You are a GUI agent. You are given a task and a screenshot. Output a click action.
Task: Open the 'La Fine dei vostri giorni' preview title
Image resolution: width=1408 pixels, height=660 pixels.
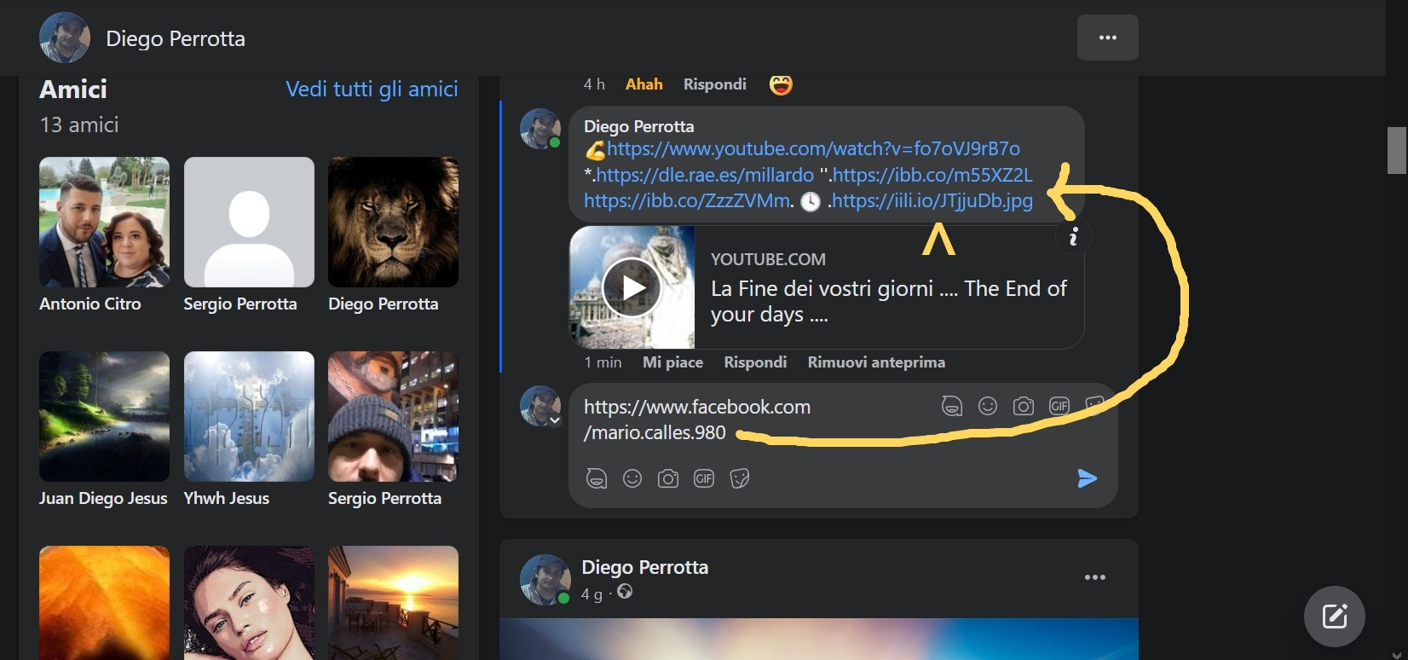[x=888, y=301]
